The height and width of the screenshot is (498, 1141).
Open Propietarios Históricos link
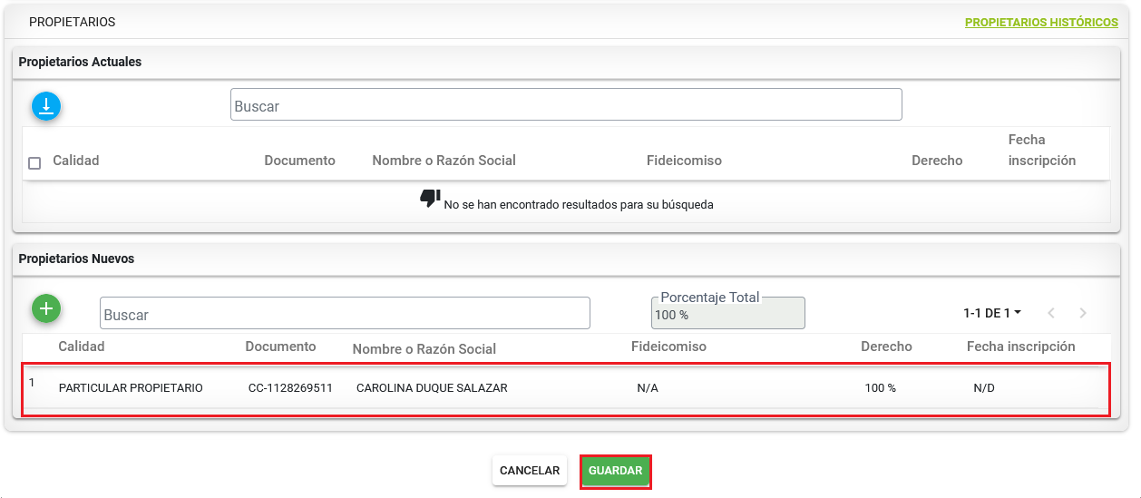point(1041,22)
